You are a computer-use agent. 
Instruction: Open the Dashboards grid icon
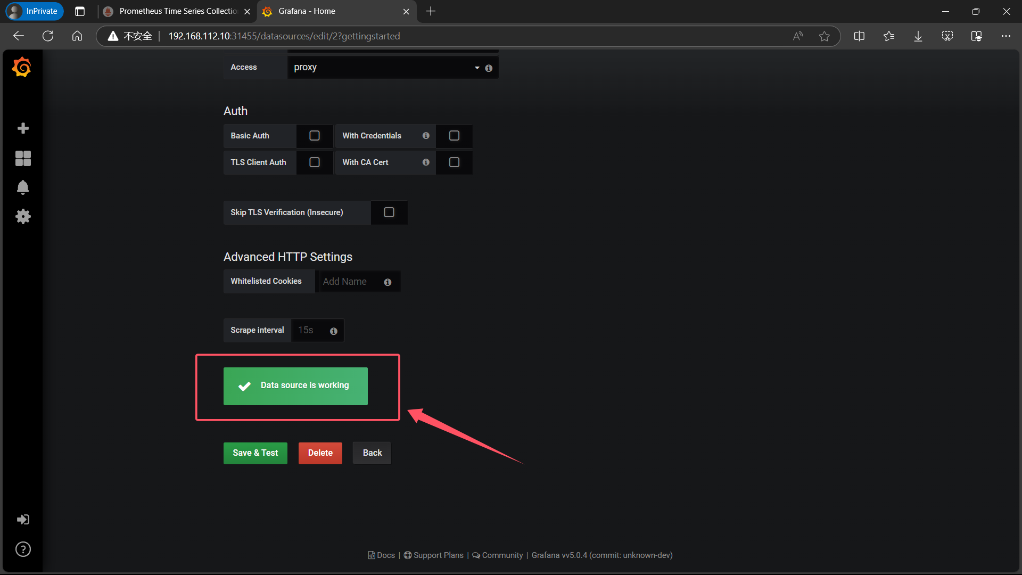pyautogui.click(x=23, y=158)
